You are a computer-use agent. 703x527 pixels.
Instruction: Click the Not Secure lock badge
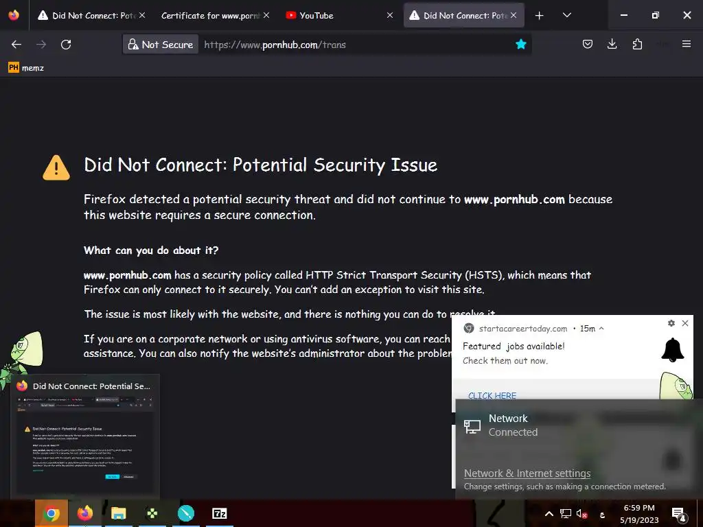pyautogui.click(x=161, y=45)
